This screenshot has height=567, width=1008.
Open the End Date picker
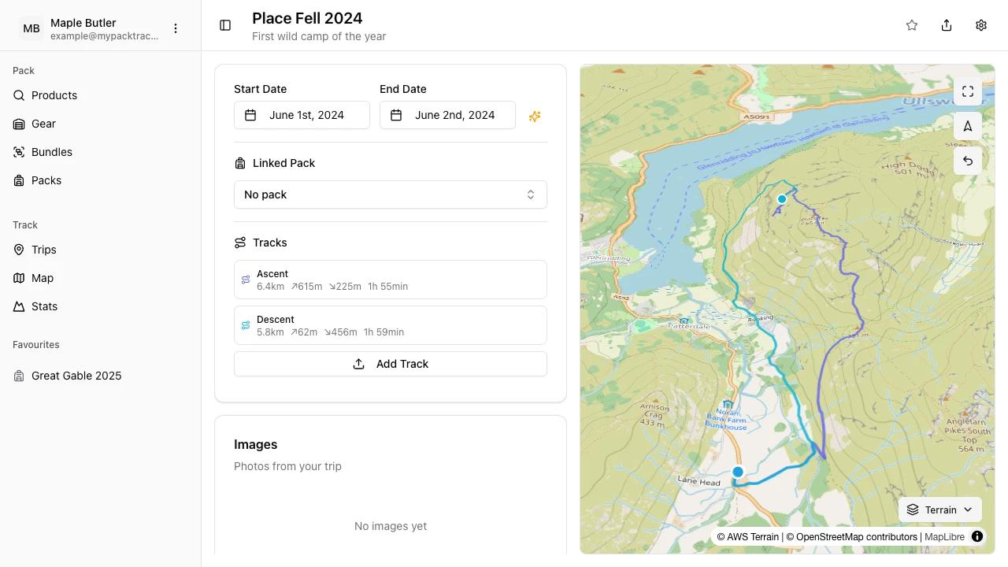[447, 115]
